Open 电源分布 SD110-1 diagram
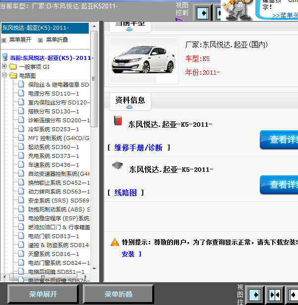The width and height of the screenshot is (298, 305). [x=54, y=94]
